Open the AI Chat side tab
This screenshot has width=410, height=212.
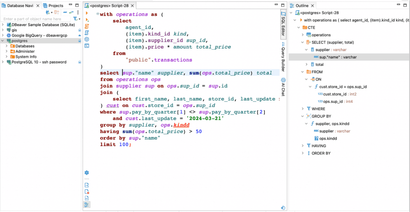click(x=283, y=86)
